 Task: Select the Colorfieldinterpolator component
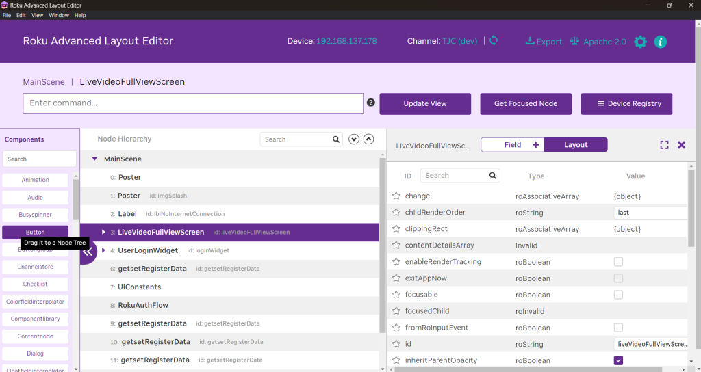click(x=36, y=302)
